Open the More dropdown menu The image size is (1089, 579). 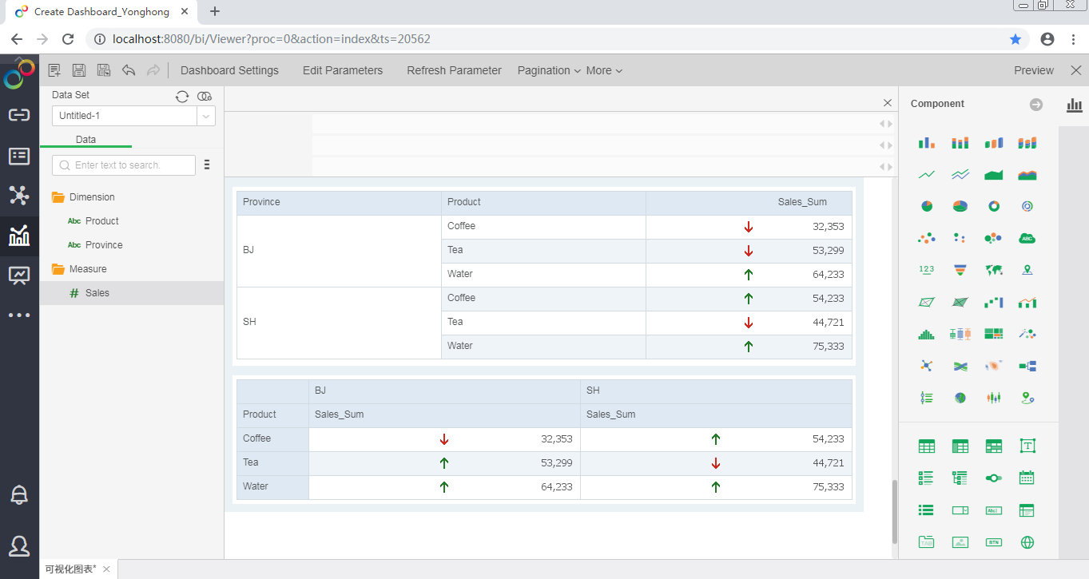(604, 70)
